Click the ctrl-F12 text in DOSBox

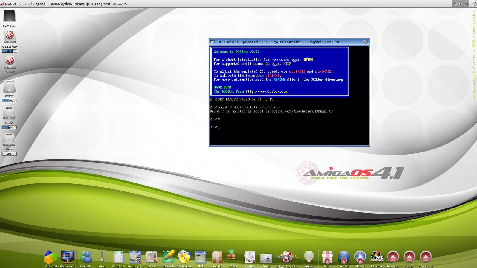coord(323,71)
